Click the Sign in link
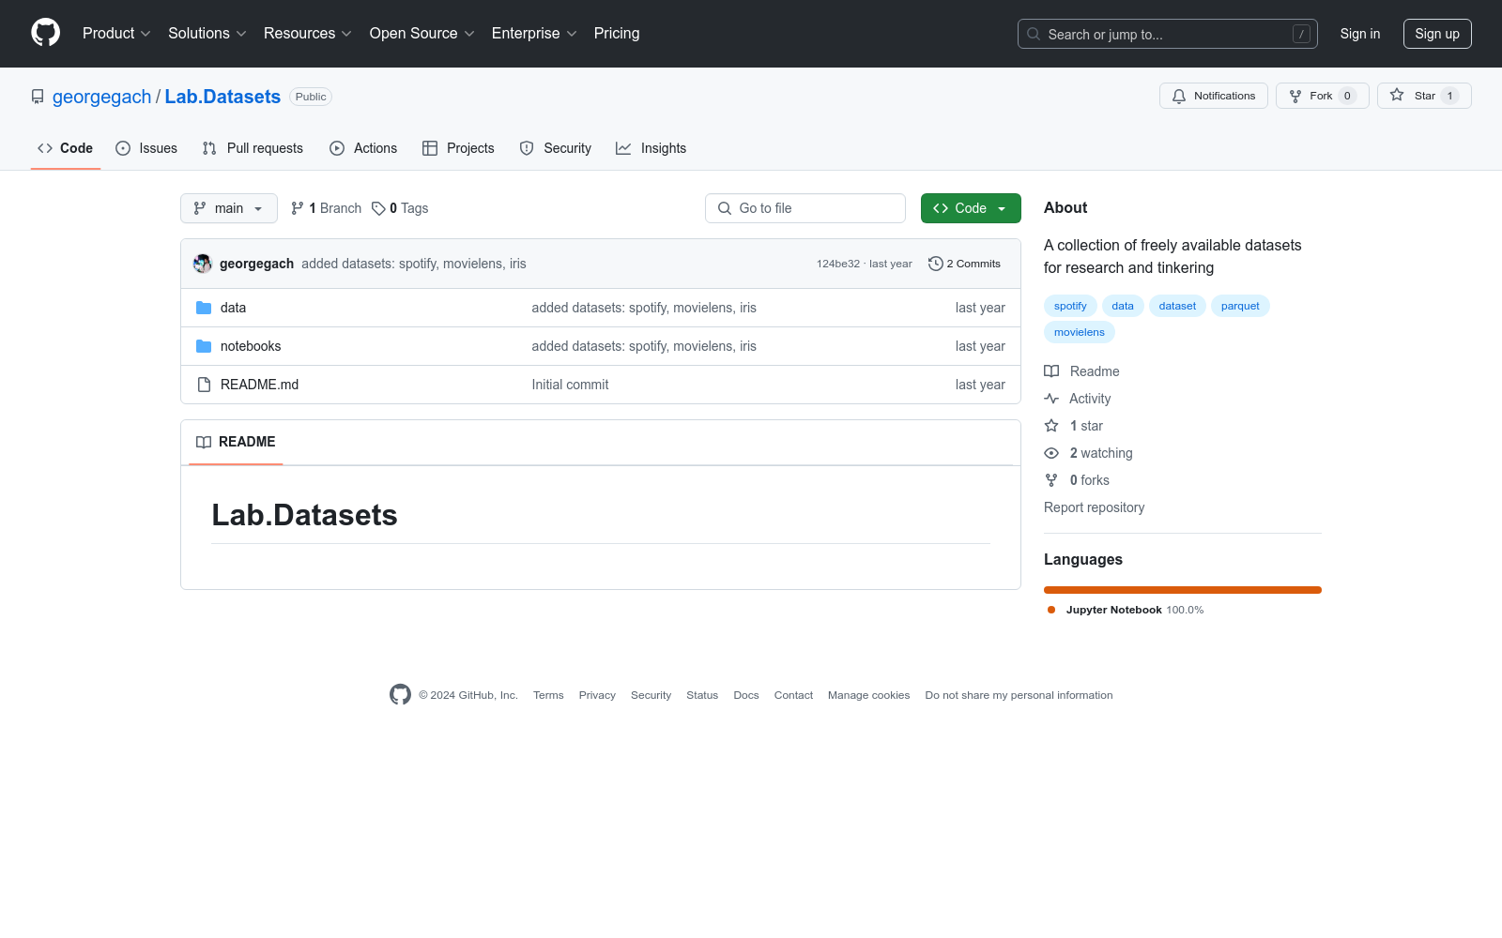The height and width of the screenshot is (938, 1502). point(1360,34)
